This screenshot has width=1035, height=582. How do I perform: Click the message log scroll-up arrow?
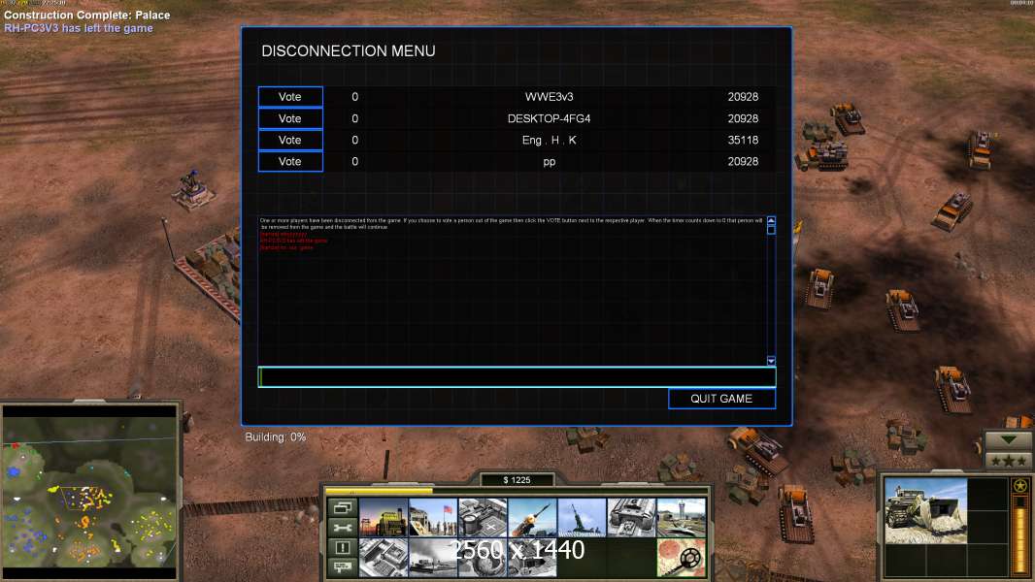point(771,220)
